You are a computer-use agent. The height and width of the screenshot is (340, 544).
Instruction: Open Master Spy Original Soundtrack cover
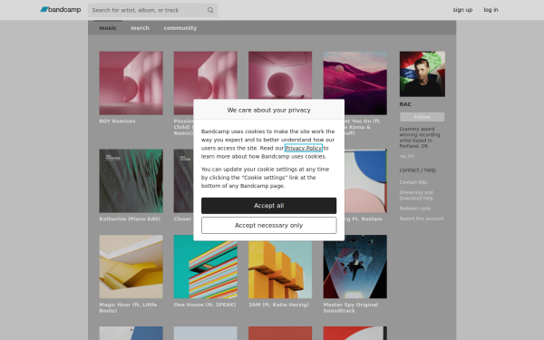pyautogui.click(x=355, y=267)
